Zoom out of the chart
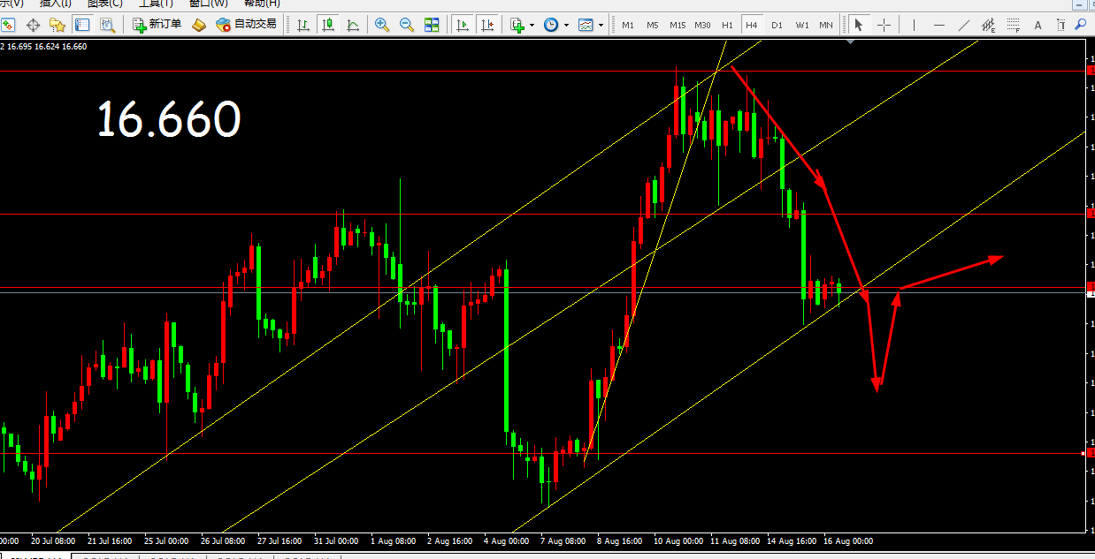This screenshot has height=559, width=1095. point(407,25)
